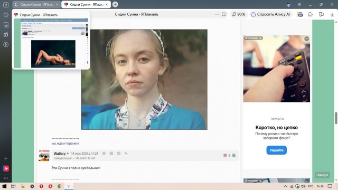Open a new browser tab

coord(115,4)
